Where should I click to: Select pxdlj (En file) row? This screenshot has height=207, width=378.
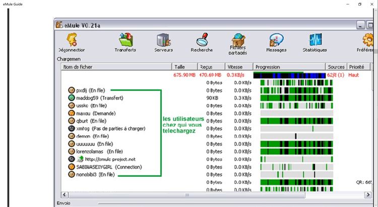click(90, 90)
